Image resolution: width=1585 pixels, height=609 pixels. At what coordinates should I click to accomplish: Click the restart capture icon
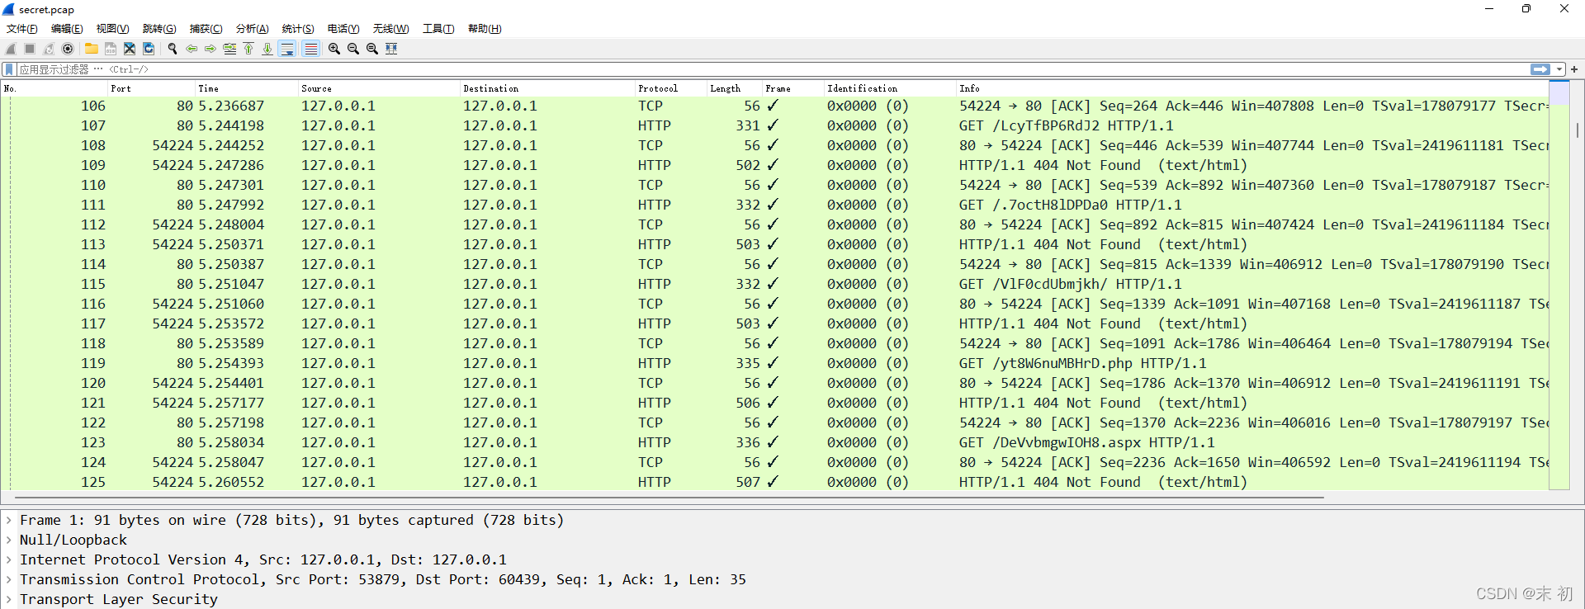49,49
